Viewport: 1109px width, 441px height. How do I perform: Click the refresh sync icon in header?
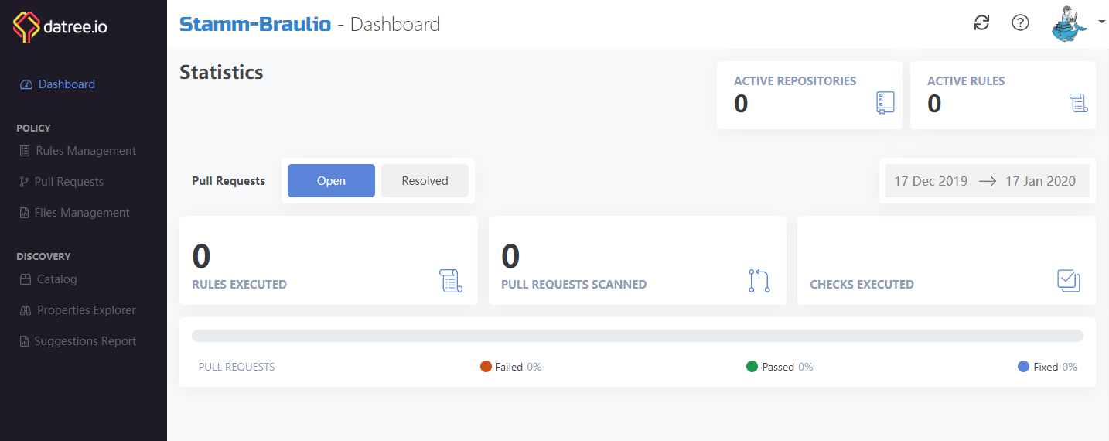981,23
